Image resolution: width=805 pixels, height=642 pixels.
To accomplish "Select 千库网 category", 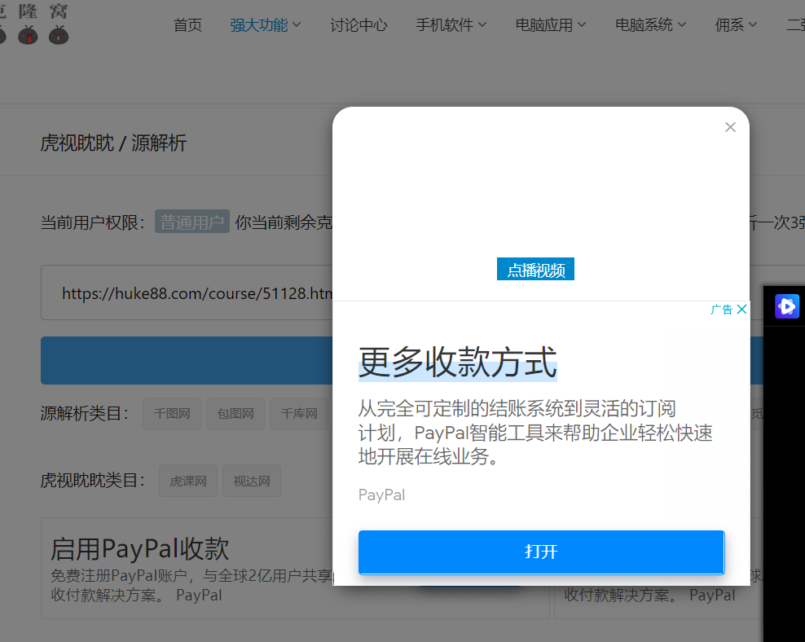I will (x=299, y=414).
